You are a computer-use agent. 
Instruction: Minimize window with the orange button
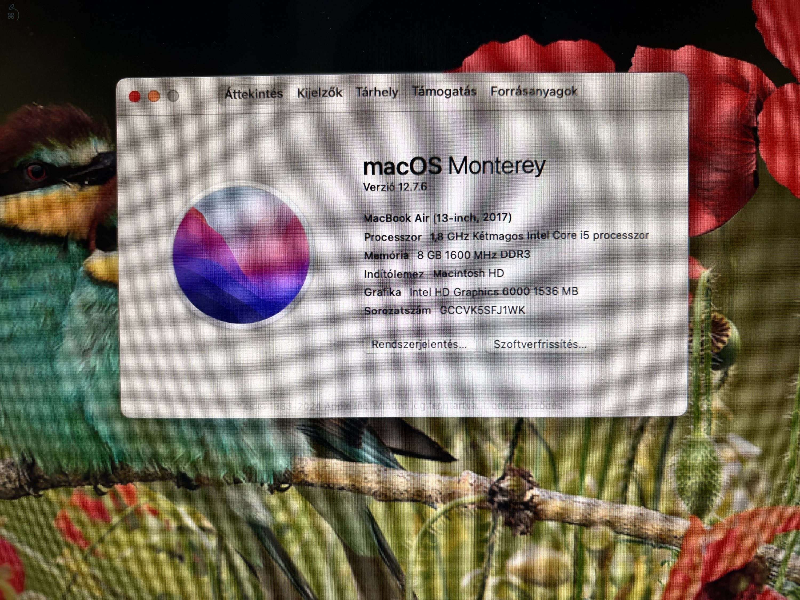(154, 97)
